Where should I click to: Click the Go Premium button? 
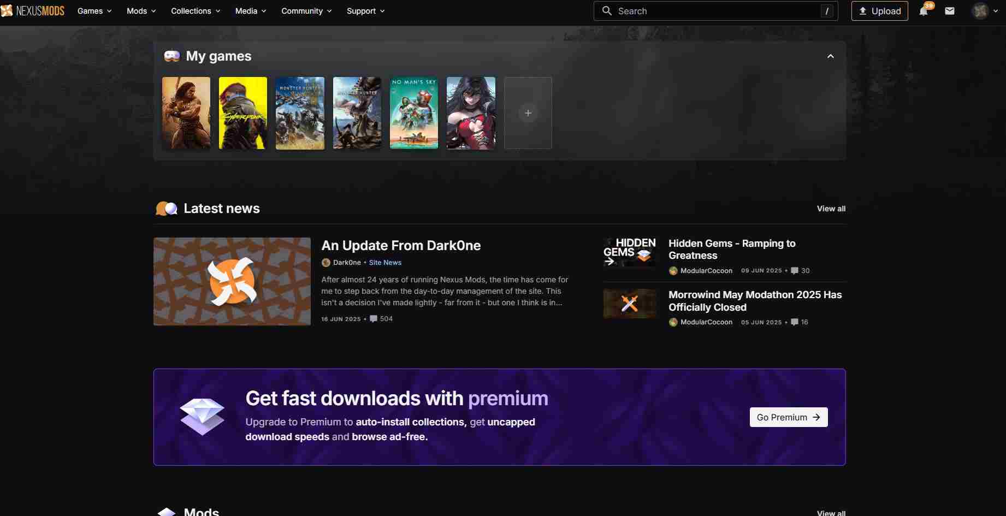(788, 417)
